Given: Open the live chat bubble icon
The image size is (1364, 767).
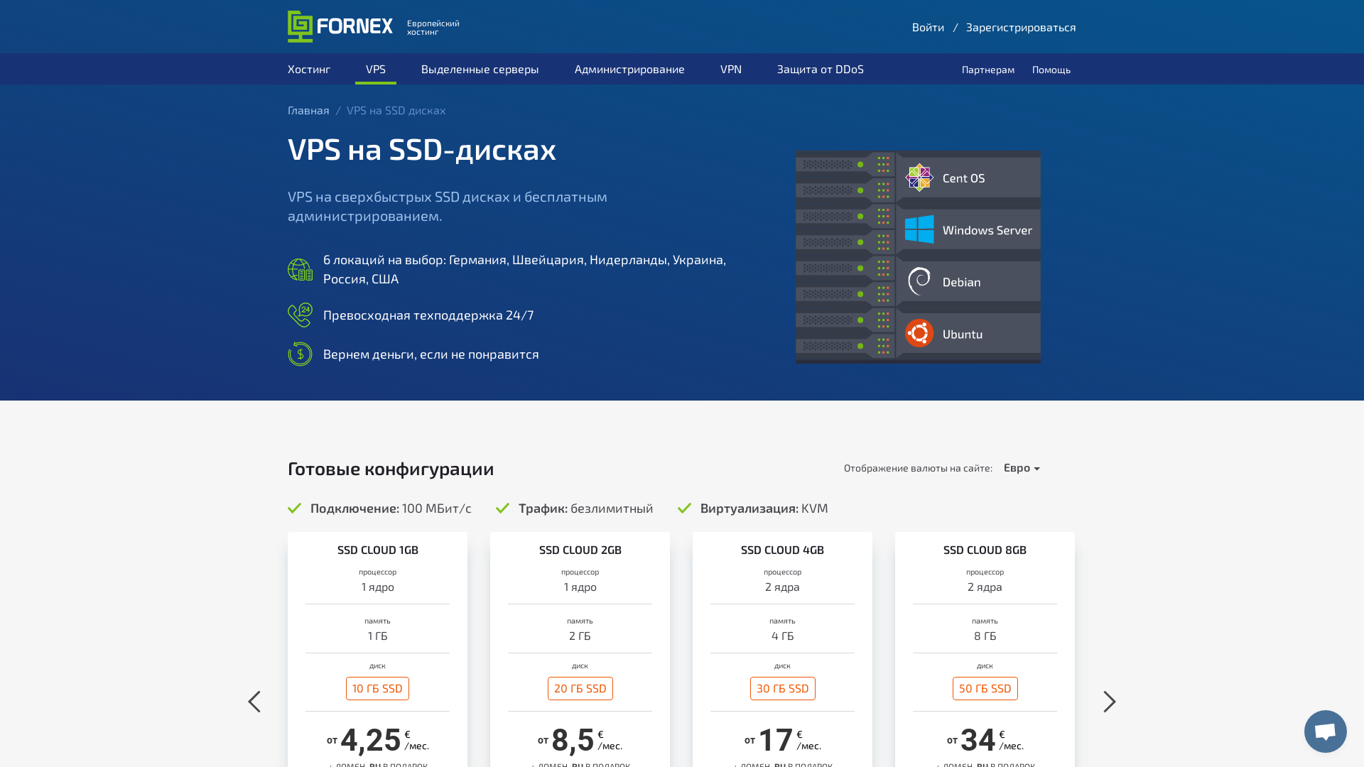Looking at the screenshot, I should click(x=1325, y=731).
